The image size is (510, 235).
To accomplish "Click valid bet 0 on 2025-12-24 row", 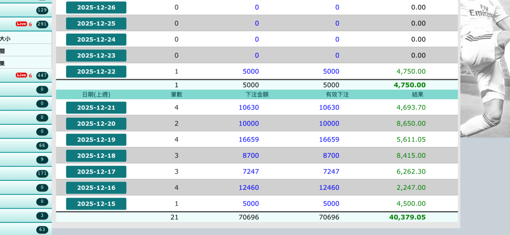I will click(337, 40).
